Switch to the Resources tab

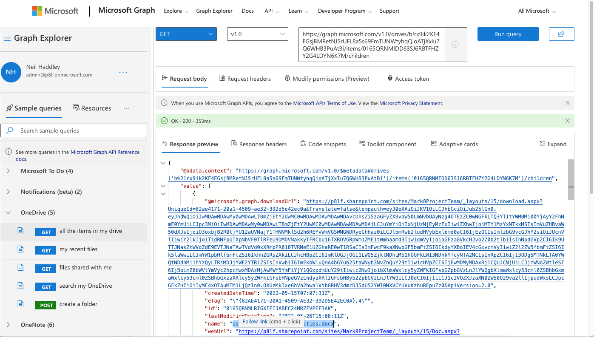92,108
